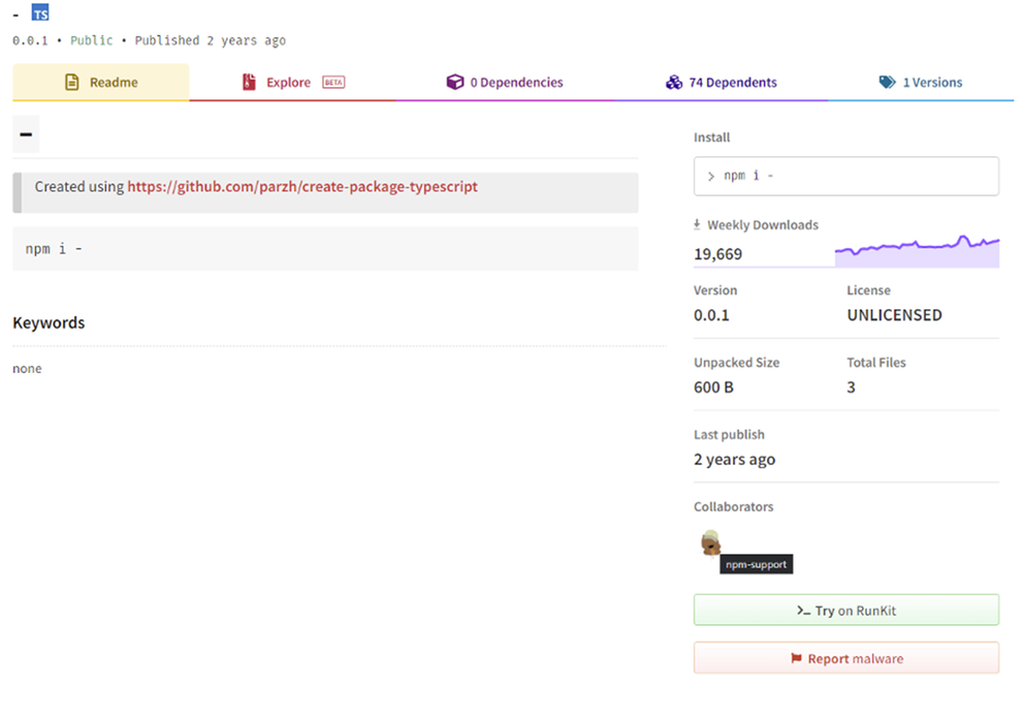Click the Readme document icon
1023x714 pixels.
(71, 82)
